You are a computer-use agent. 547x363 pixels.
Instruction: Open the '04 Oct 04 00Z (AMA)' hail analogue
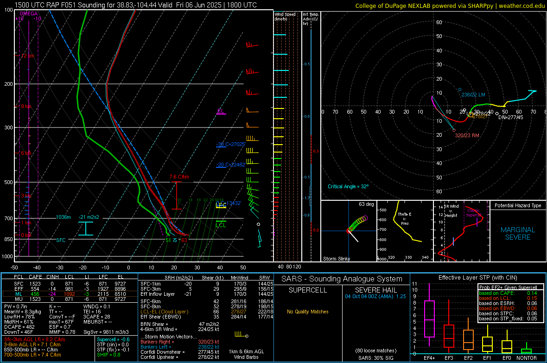[375, 296]
